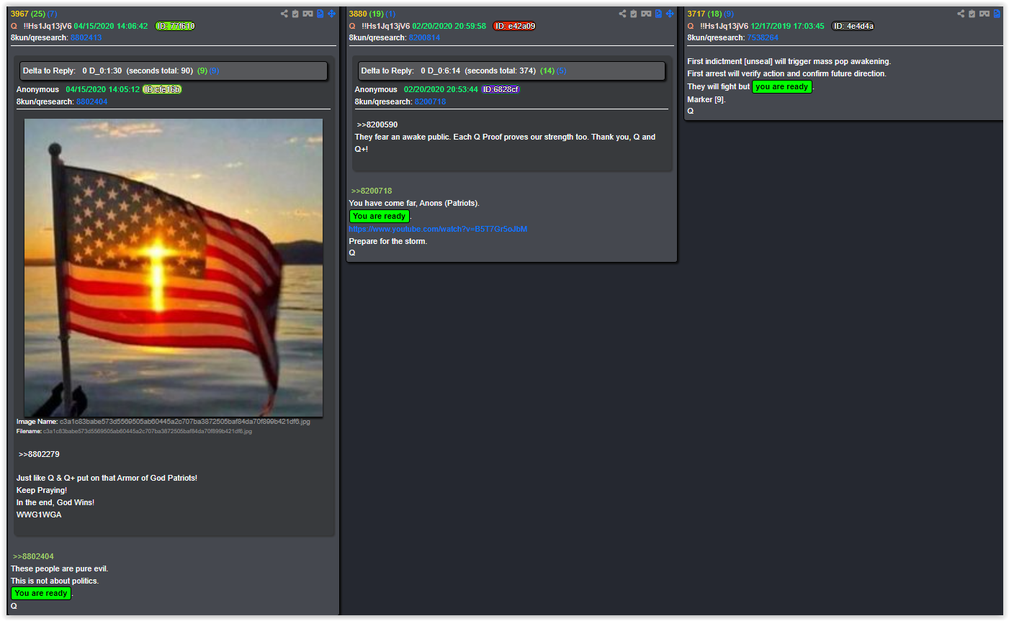Click the text 'These people are pure evil.'
Viewport: 1009px width, 621px height.
click(x=59, y=568)
